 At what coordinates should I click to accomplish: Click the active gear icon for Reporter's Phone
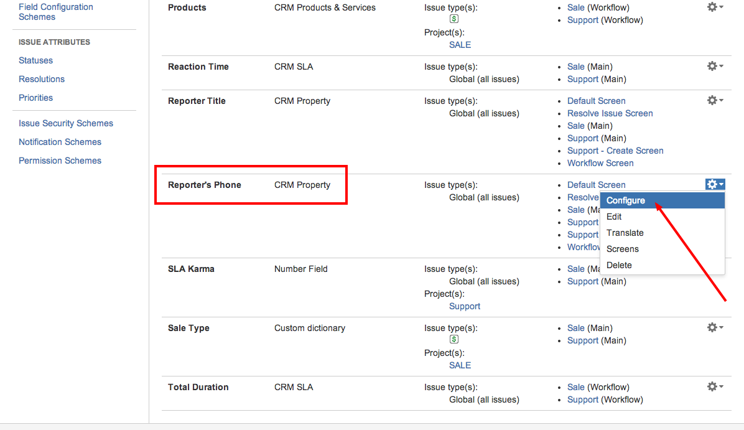point(715,184)
